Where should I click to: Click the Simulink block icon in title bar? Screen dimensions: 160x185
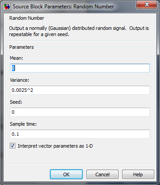7,7
